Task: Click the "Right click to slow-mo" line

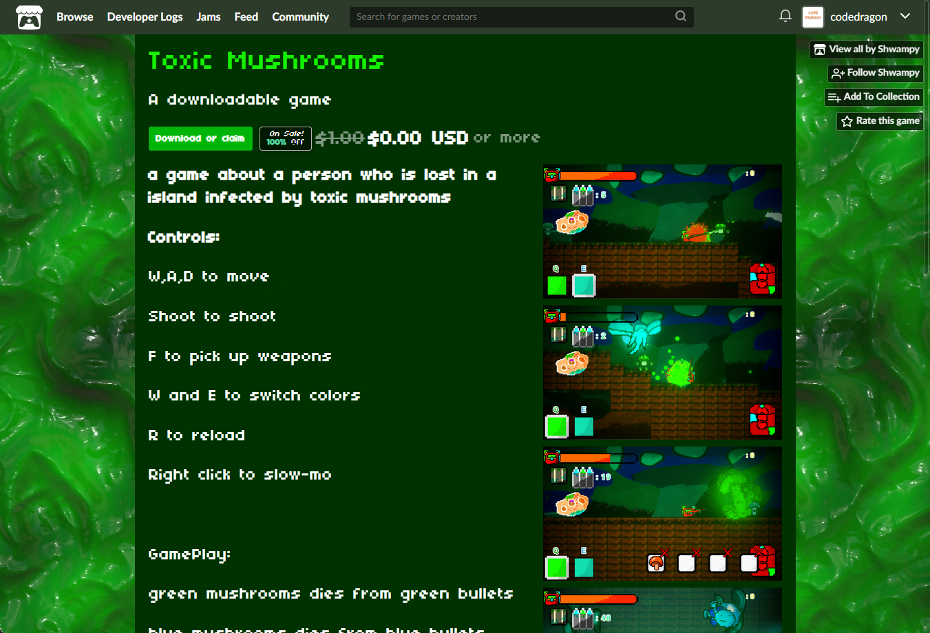Action: click(240, 475)
